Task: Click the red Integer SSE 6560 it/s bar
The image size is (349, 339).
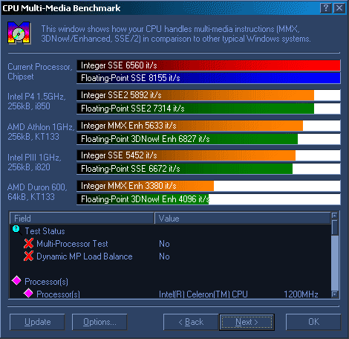Action: [x=209, y=65]
